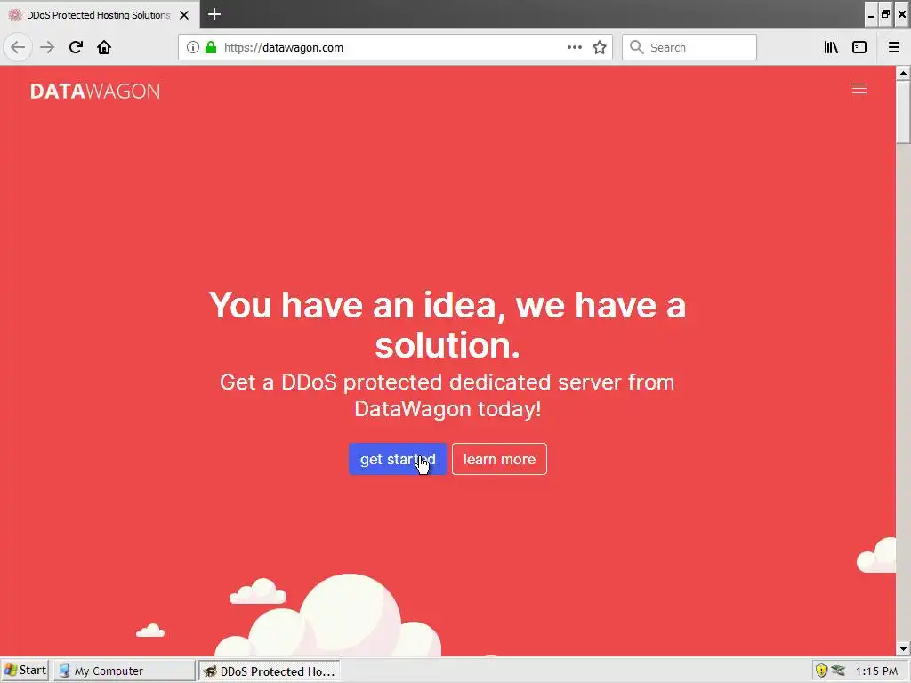The height and width of the screenshot is (683, 911).
Task: Click in the browser Search field
Action: coord(689,47)
